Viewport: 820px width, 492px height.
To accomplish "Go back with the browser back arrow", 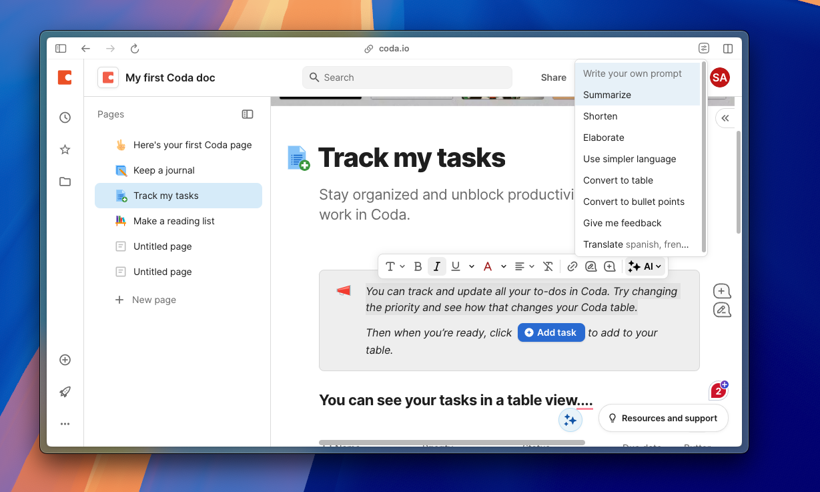I will click(85, 49).
